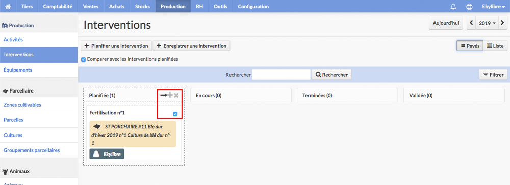Open Groupements parcellaires in the sidebar
Screen dimensions: 510x185
[39, 150]
